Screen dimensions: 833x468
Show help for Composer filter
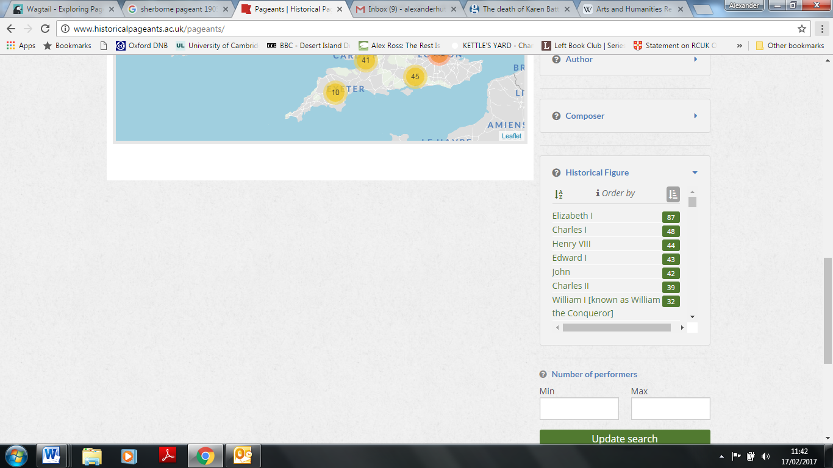[x=556, y=116]
